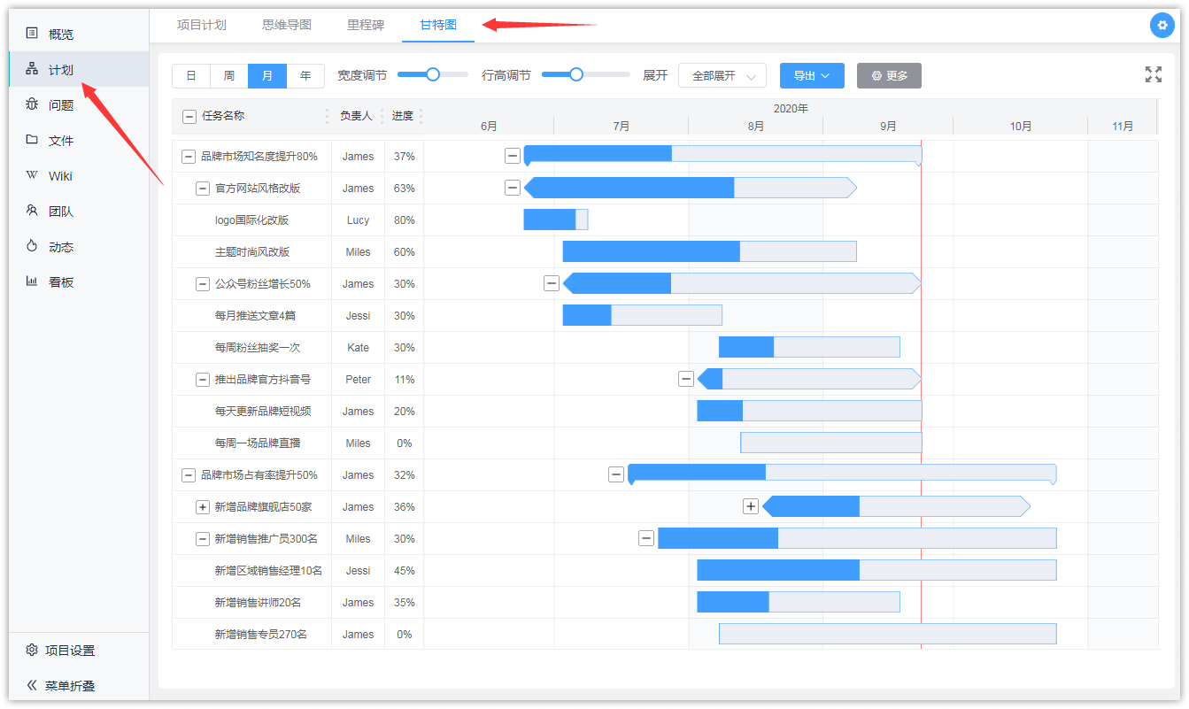Open the 看板 board chart icon
Viewport: 1189px width, 709px height.
click(x=32, y=281)
